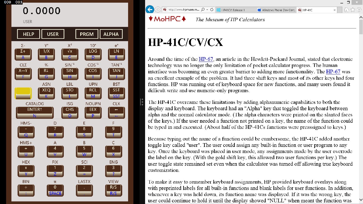Click the calculator display showing 0.0000
Image resolution: width=363 pixels, height=204 pixels.
pos(42,11)
